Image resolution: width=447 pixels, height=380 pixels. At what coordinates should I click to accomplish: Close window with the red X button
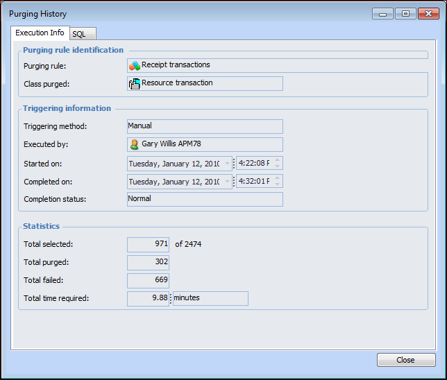[x=428, y=14]
